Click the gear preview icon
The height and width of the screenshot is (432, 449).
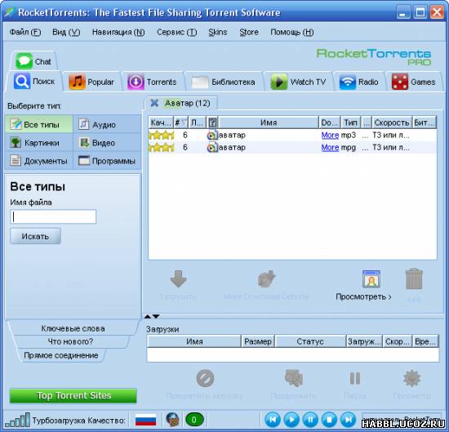coord(411,378)
